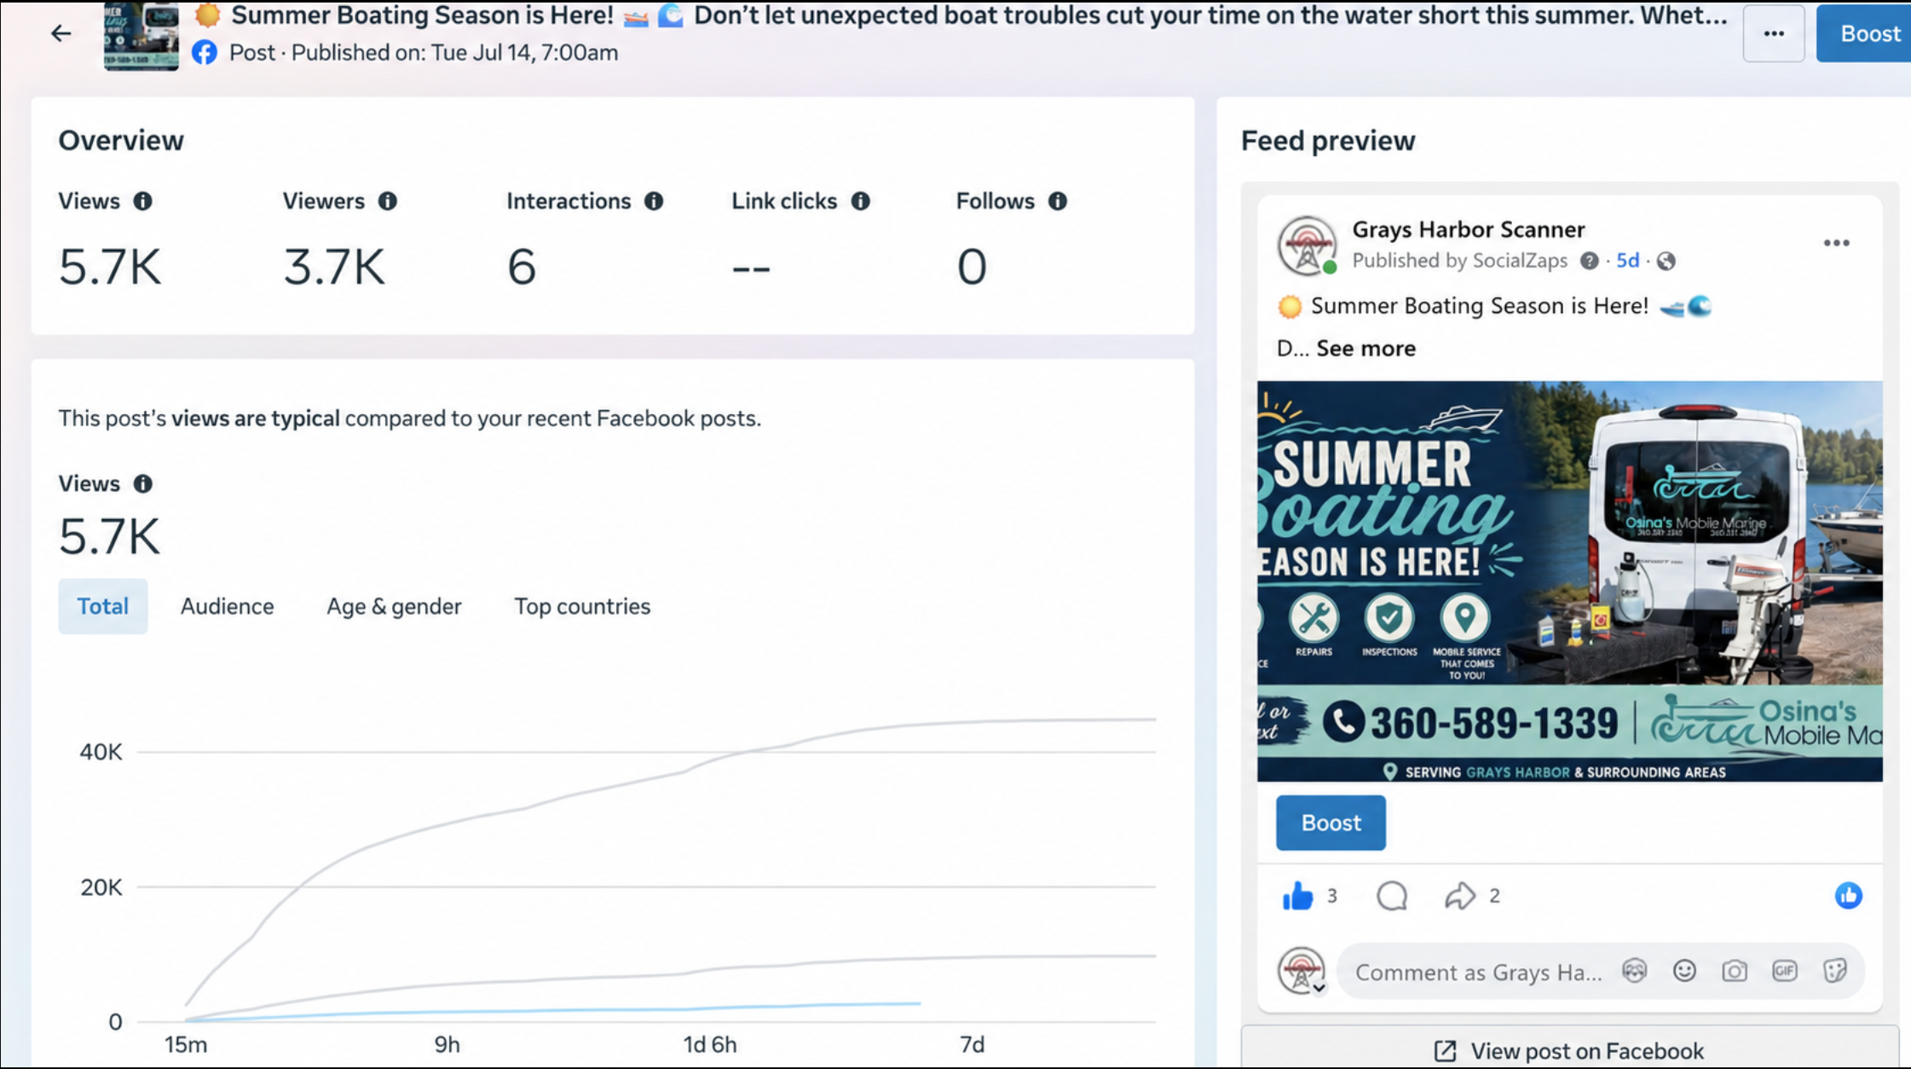The width and height of the screenshot is (1911, 1069).
Task: Click the Overview heading
Action: pos(121,141)
